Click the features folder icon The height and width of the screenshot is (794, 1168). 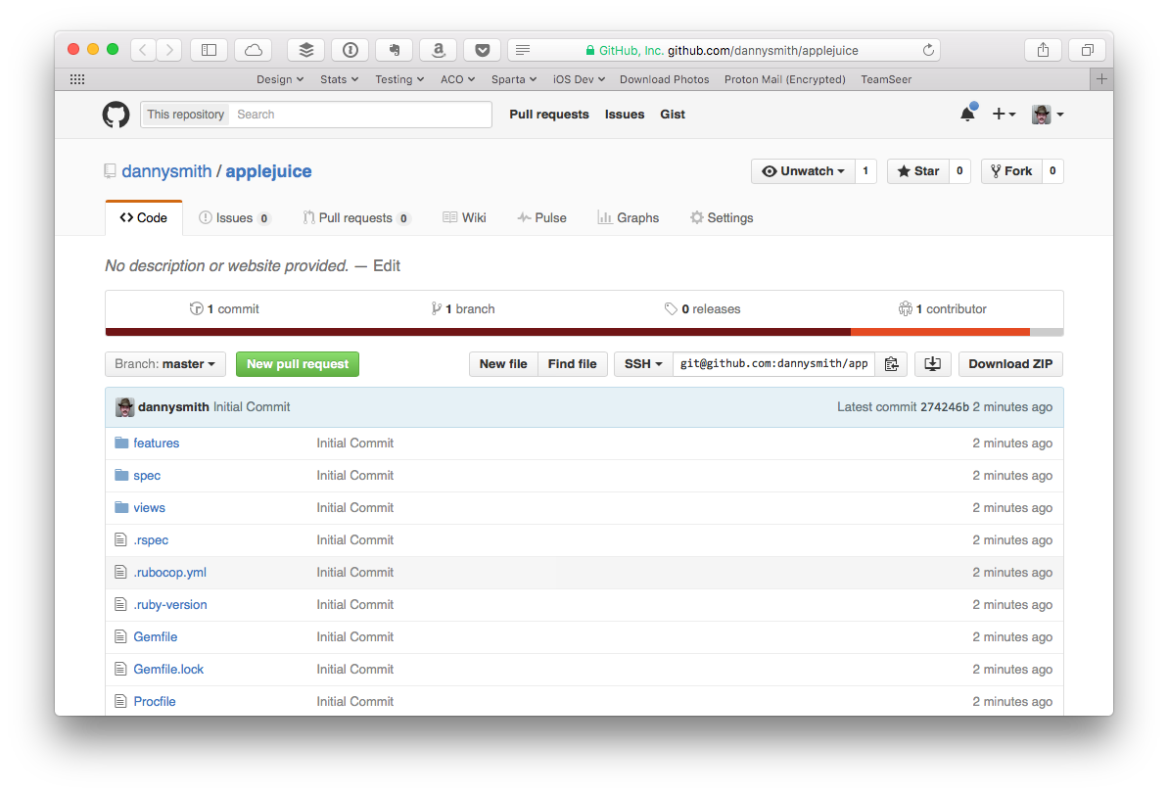(x=121, y=444)
